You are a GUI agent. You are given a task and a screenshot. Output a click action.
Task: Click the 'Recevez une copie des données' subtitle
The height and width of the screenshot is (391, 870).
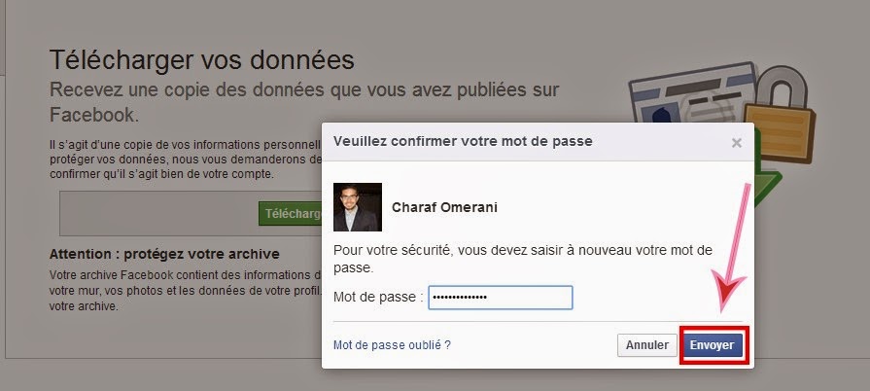pos(304,90)
